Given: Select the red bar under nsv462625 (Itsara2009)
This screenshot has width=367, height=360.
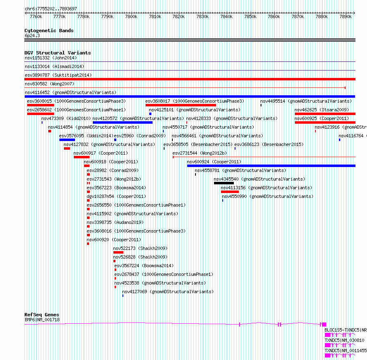Looking at the screenshot, I should point(325,114).
